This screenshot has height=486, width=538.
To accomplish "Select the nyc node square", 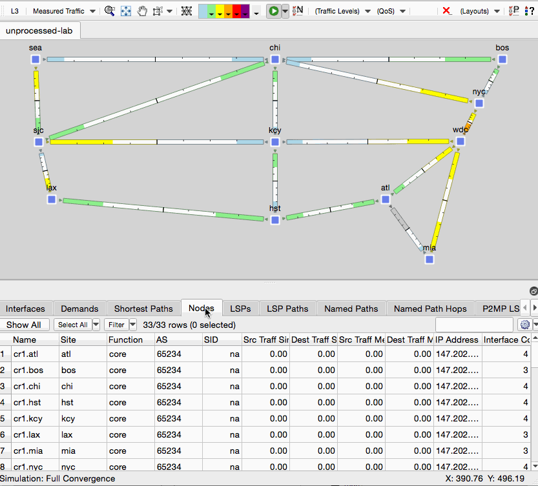I will [x=479, y=103].
